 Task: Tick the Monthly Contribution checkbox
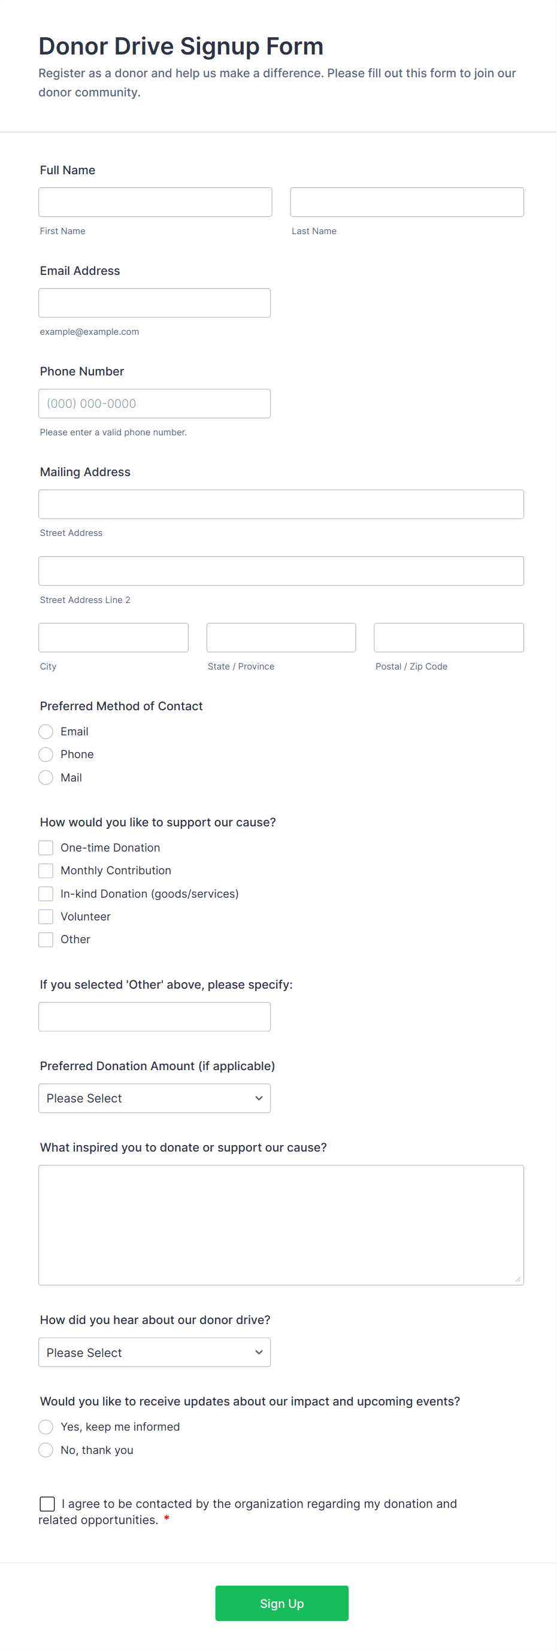[46, 870]
